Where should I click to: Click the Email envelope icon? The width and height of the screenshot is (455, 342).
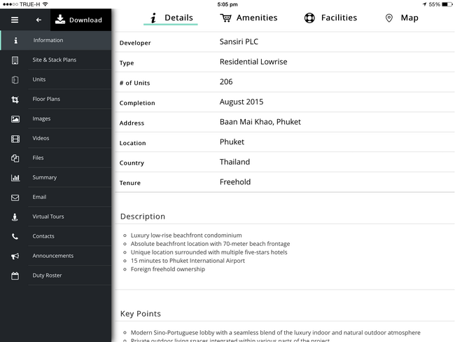coord(15,198)
